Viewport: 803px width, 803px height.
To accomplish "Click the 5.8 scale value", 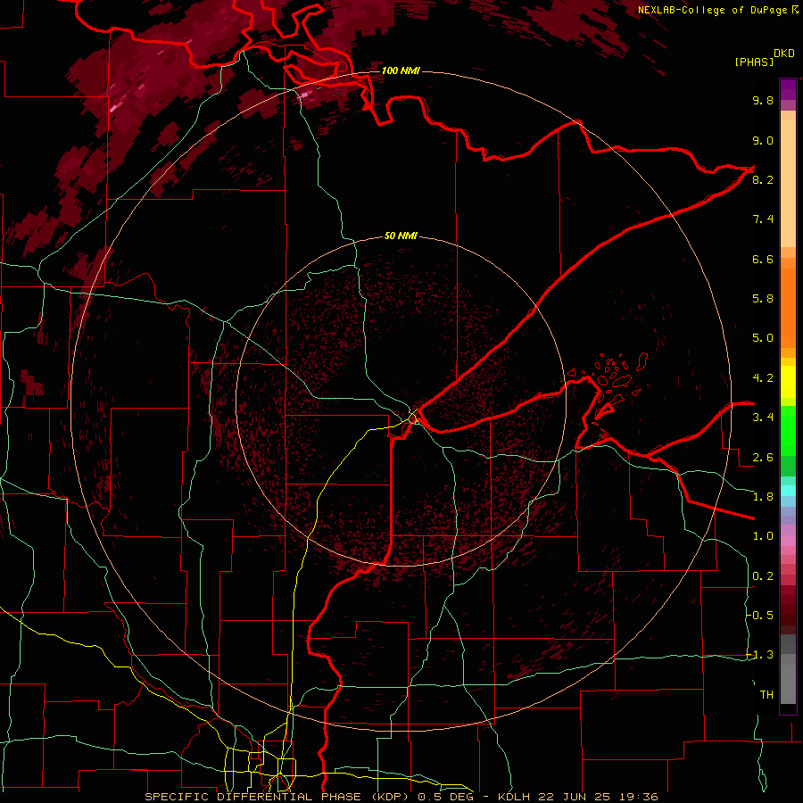I will 763,299.
